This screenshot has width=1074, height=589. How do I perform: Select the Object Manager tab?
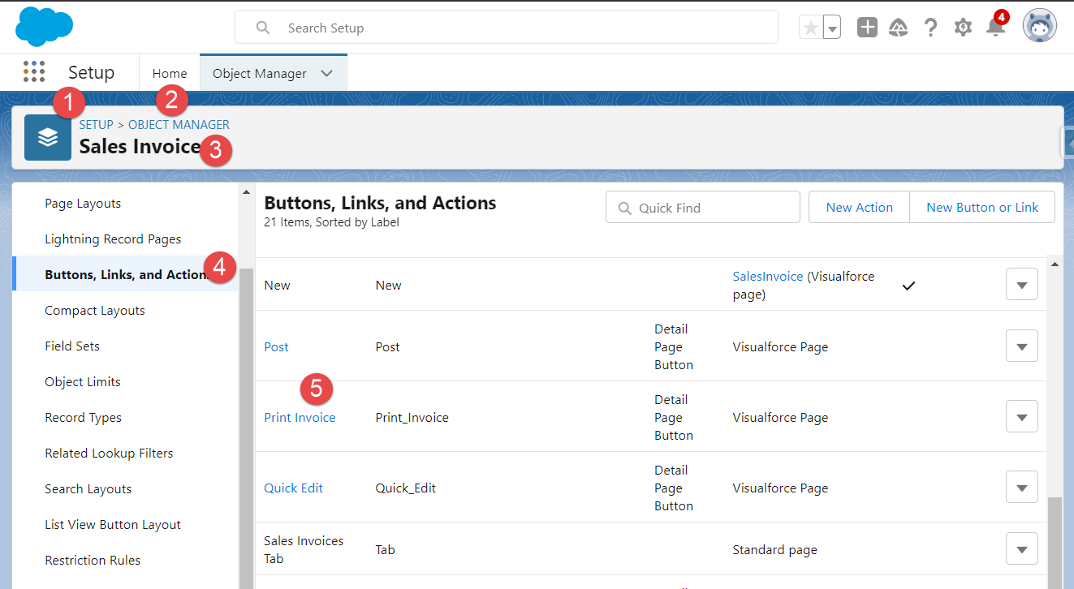click(x=260, y=73)
